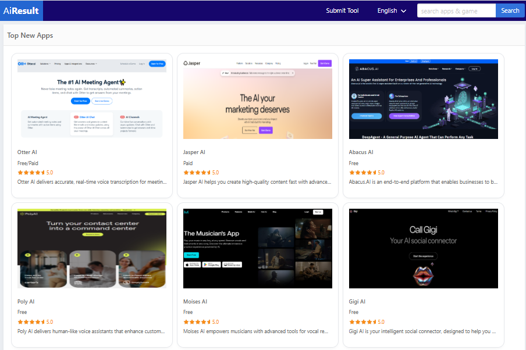The width and height of the screenshot is (526, 350).
Task: Click the Gigi AI star rating icons
Action: [362, 322]
